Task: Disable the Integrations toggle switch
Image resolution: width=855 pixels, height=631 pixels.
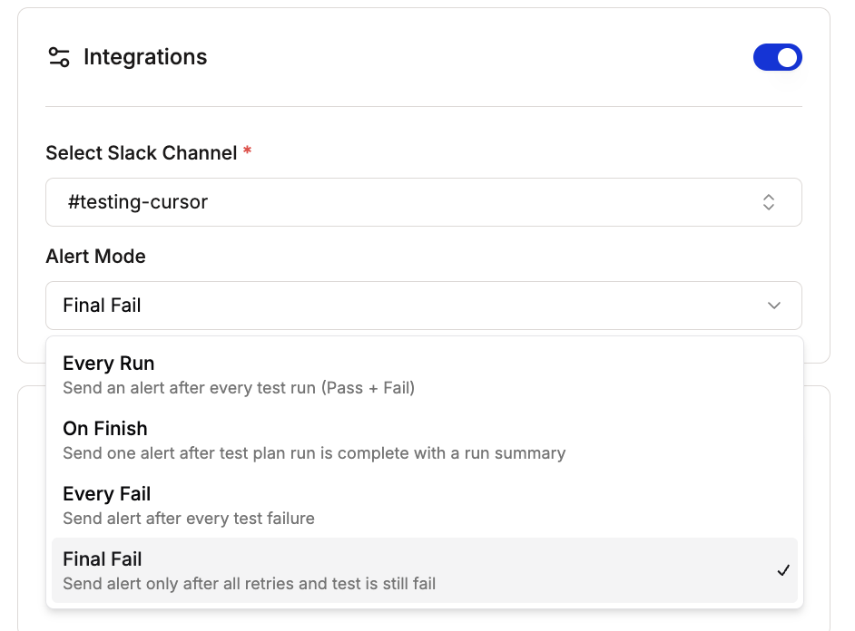Action: pos(778,57)
